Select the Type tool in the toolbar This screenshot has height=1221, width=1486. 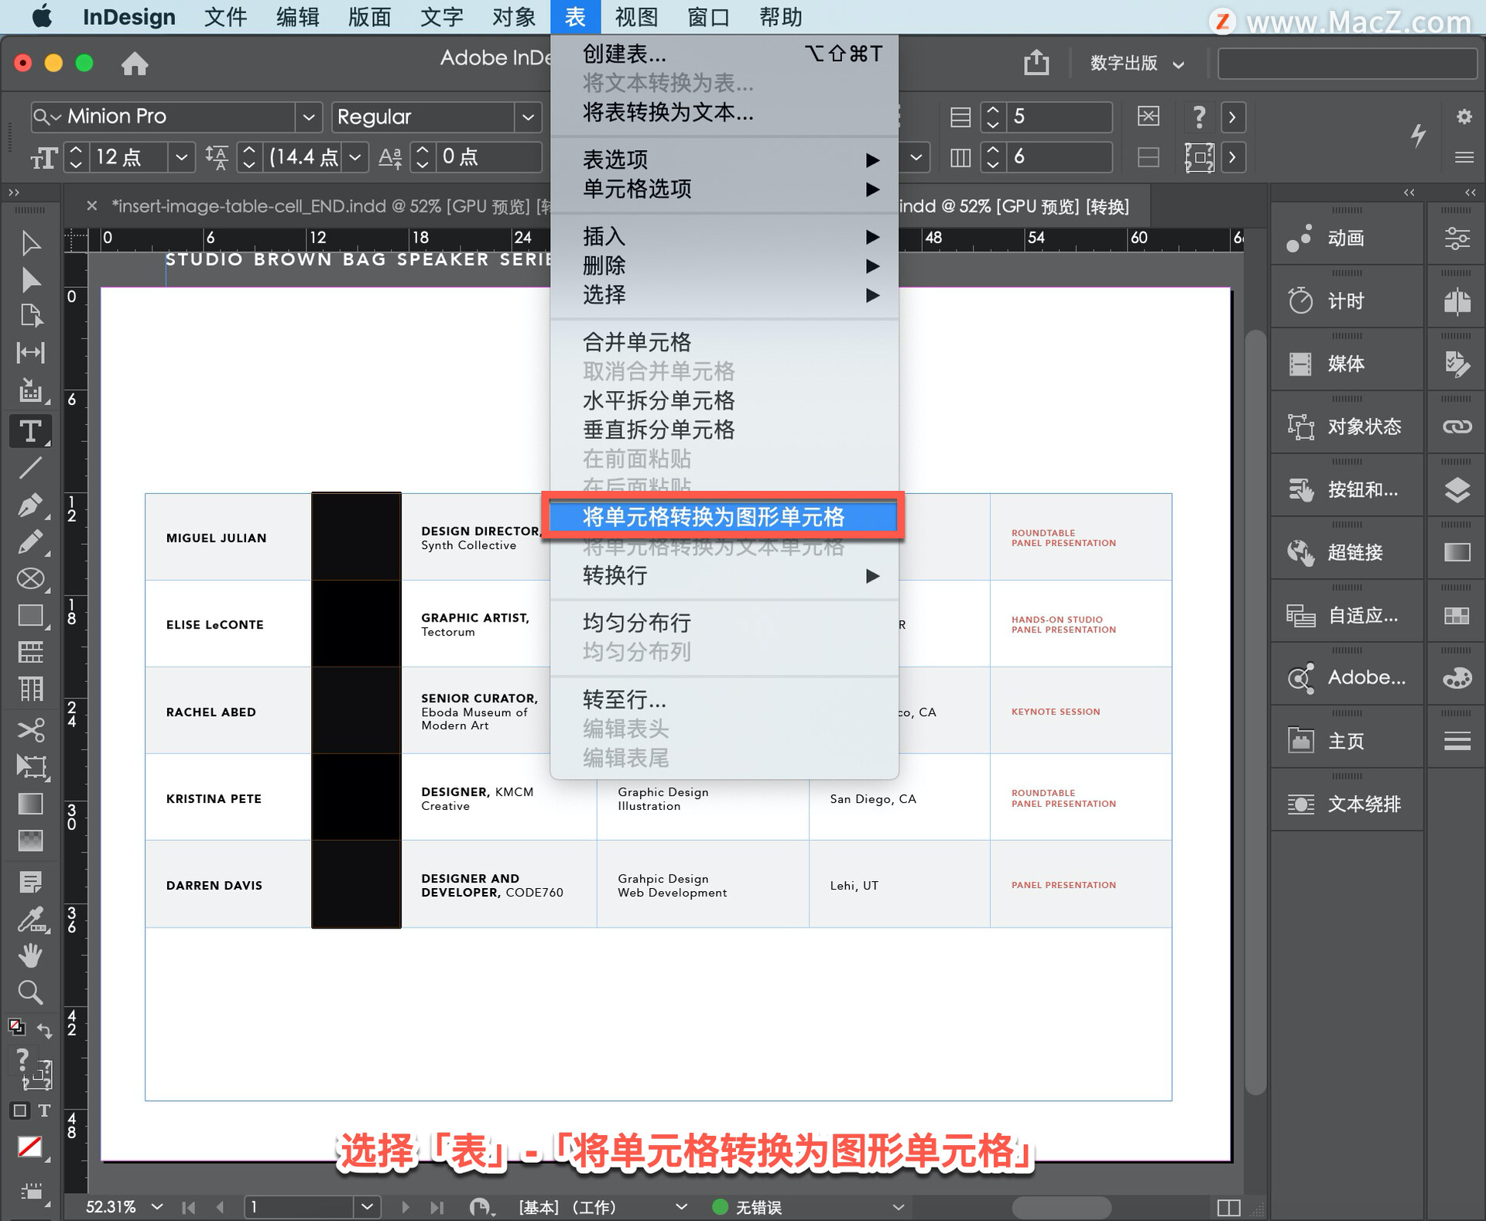coord(31,431)
